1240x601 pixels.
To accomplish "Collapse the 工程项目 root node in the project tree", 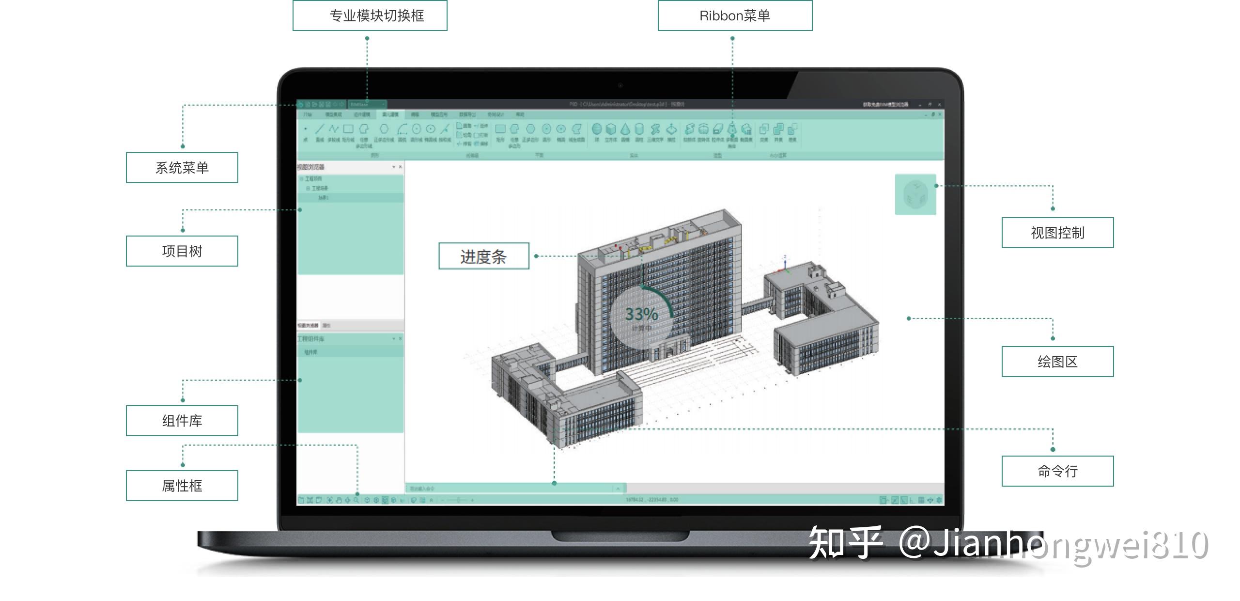I will tap(302, 179).
